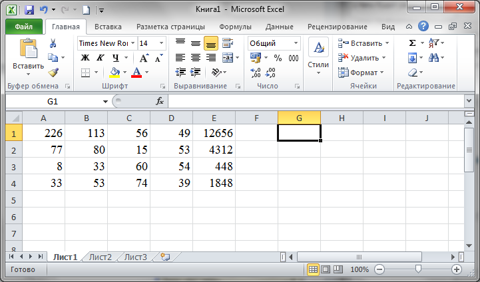Click the New document icon in quick access toolbar
This screenshot has height=282, width=480.
[x=87, y=10]
